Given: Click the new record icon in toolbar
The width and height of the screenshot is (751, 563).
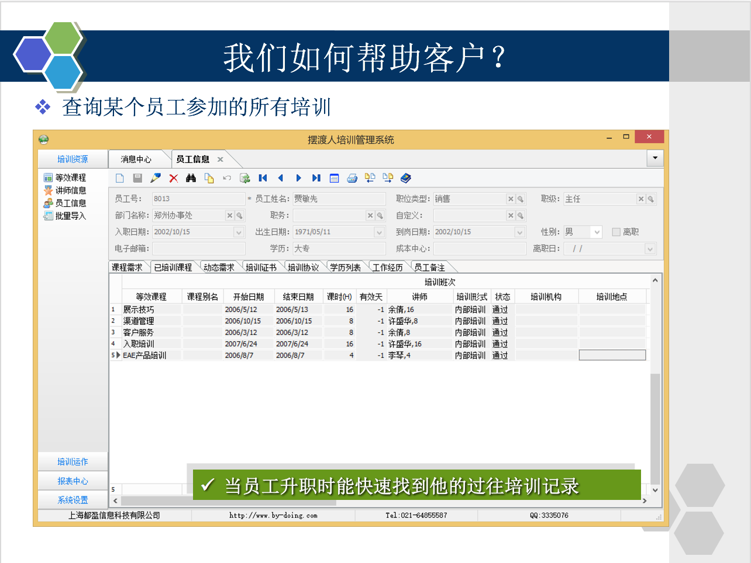Looking at the screenshot, I should 120,178.
